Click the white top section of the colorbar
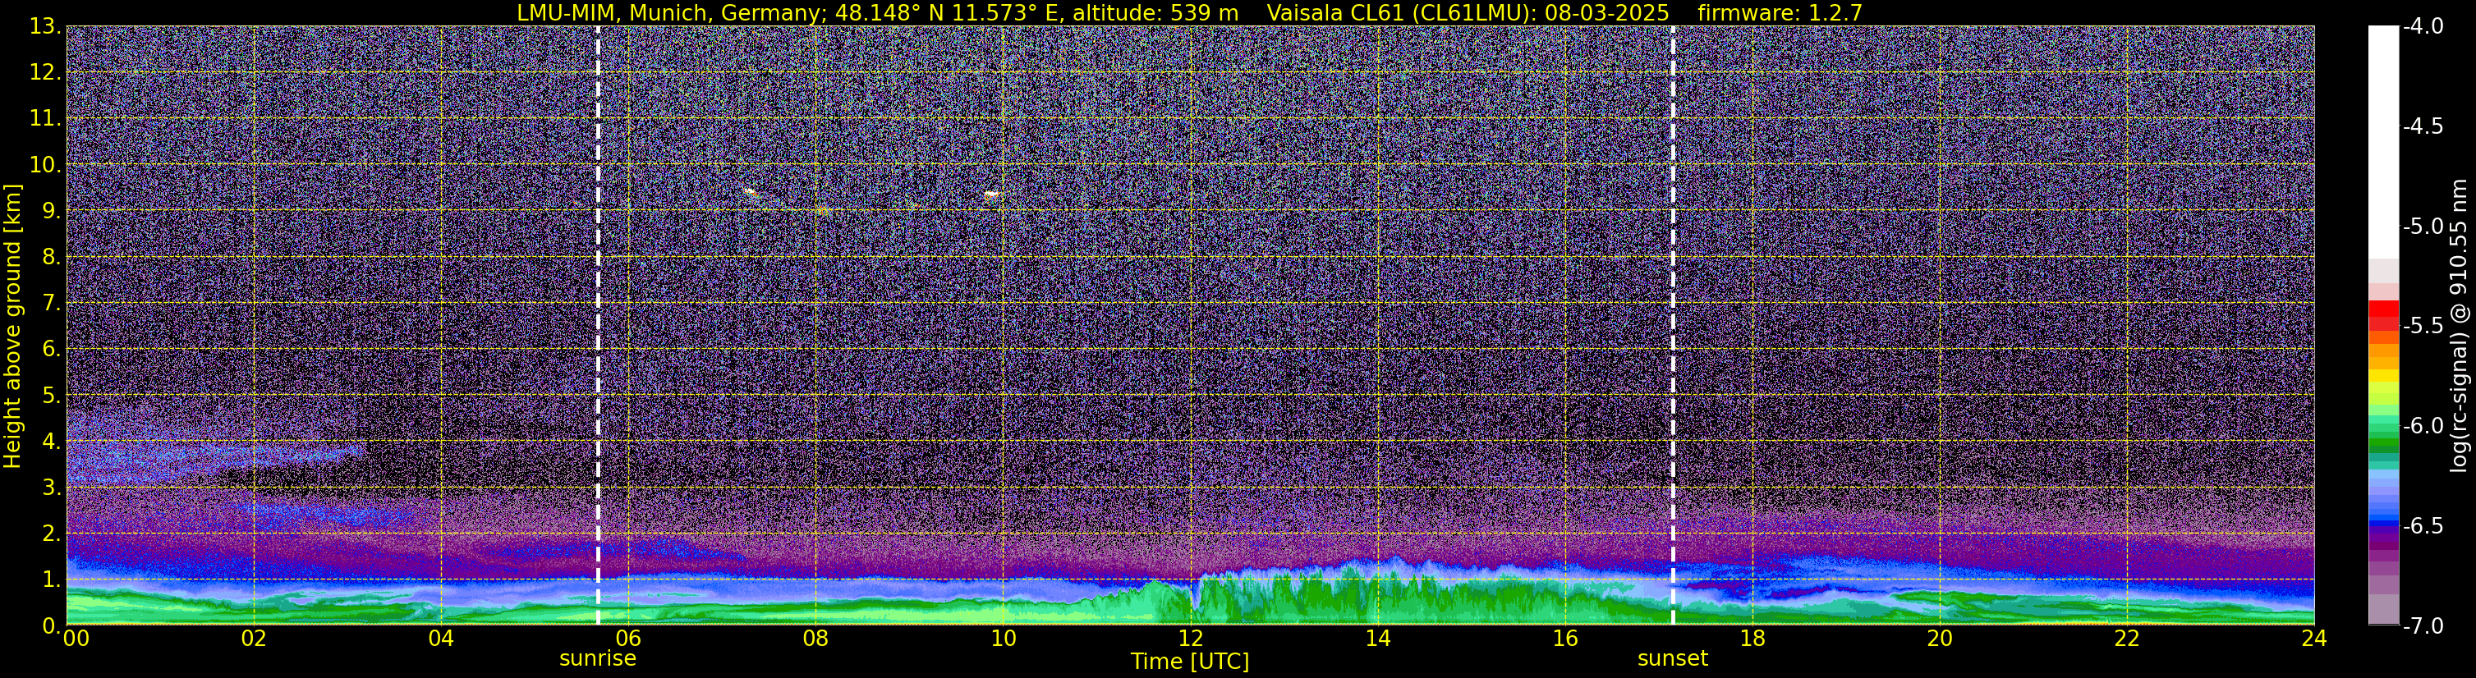 [x=2384, y=142]
